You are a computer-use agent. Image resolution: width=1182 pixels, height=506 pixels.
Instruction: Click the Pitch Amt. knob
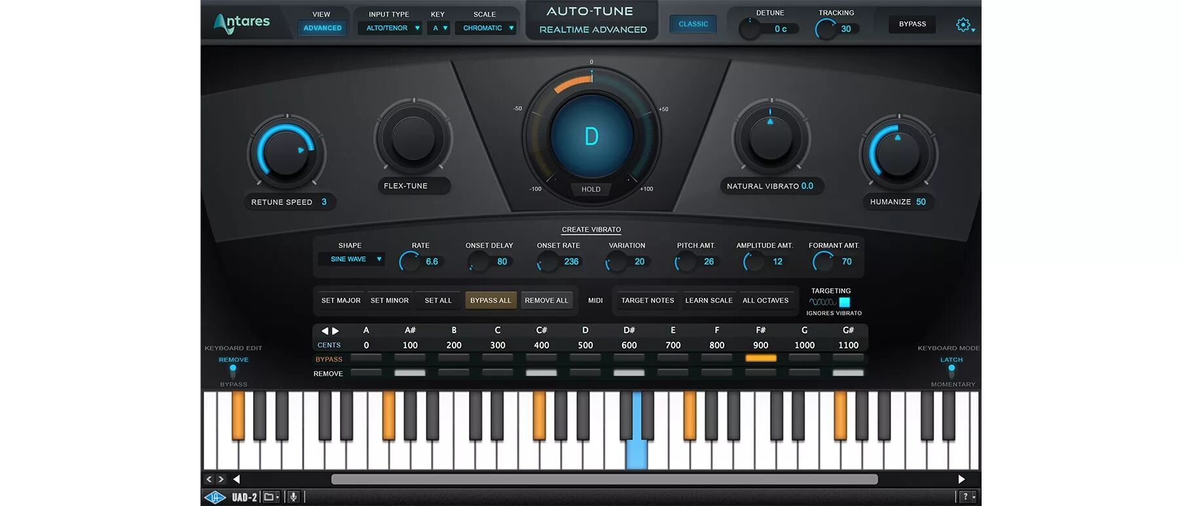pyautogui.click(x=685, y=262)
